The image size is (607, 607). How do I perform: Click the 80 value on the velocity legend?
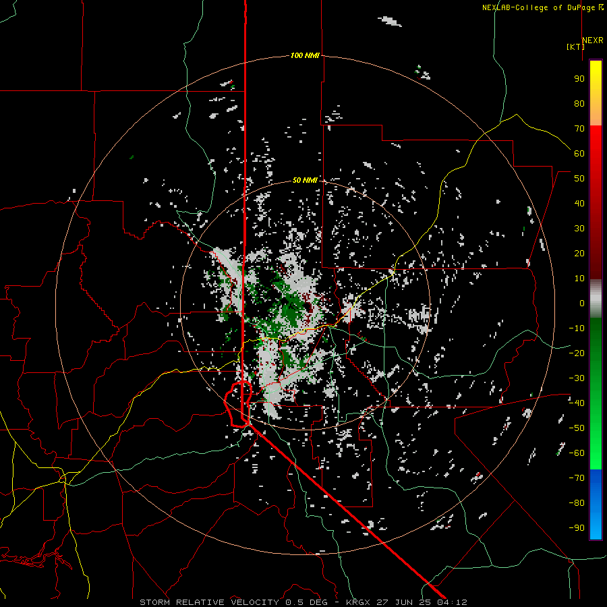coord(579,103)
